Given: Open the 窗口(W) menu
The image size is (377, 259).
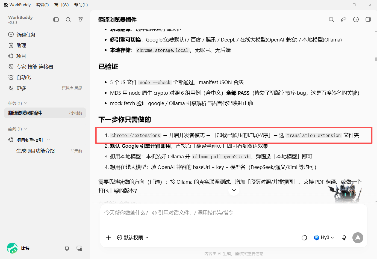Looking at the screenshot, I should pyautogui.click(x=61, y=5).
